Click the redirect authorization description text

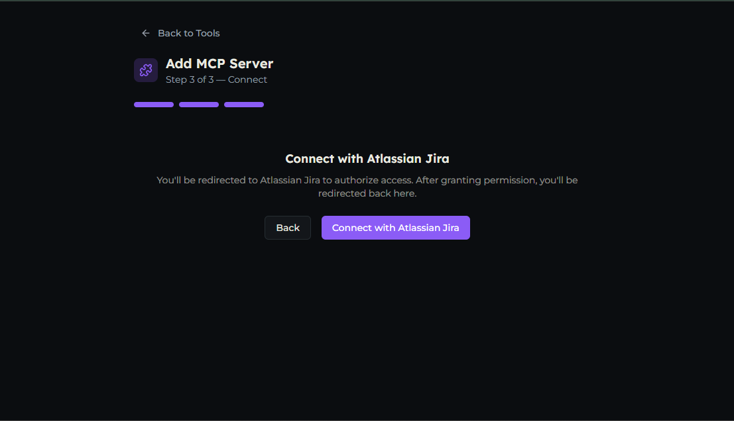click(367, 187)
